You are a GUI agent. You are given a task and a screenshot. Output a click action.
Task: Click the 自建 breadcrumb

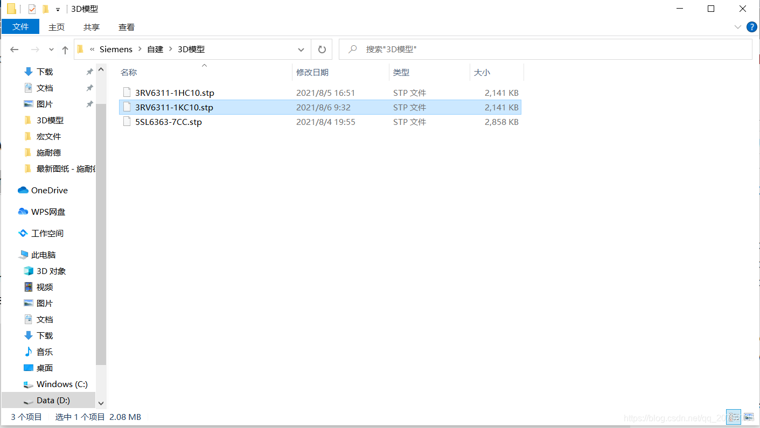pos(155,49)
